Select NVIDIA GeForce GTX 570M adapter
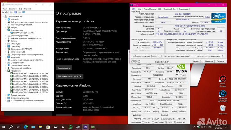Screen dimensions: 231x130 24,33
